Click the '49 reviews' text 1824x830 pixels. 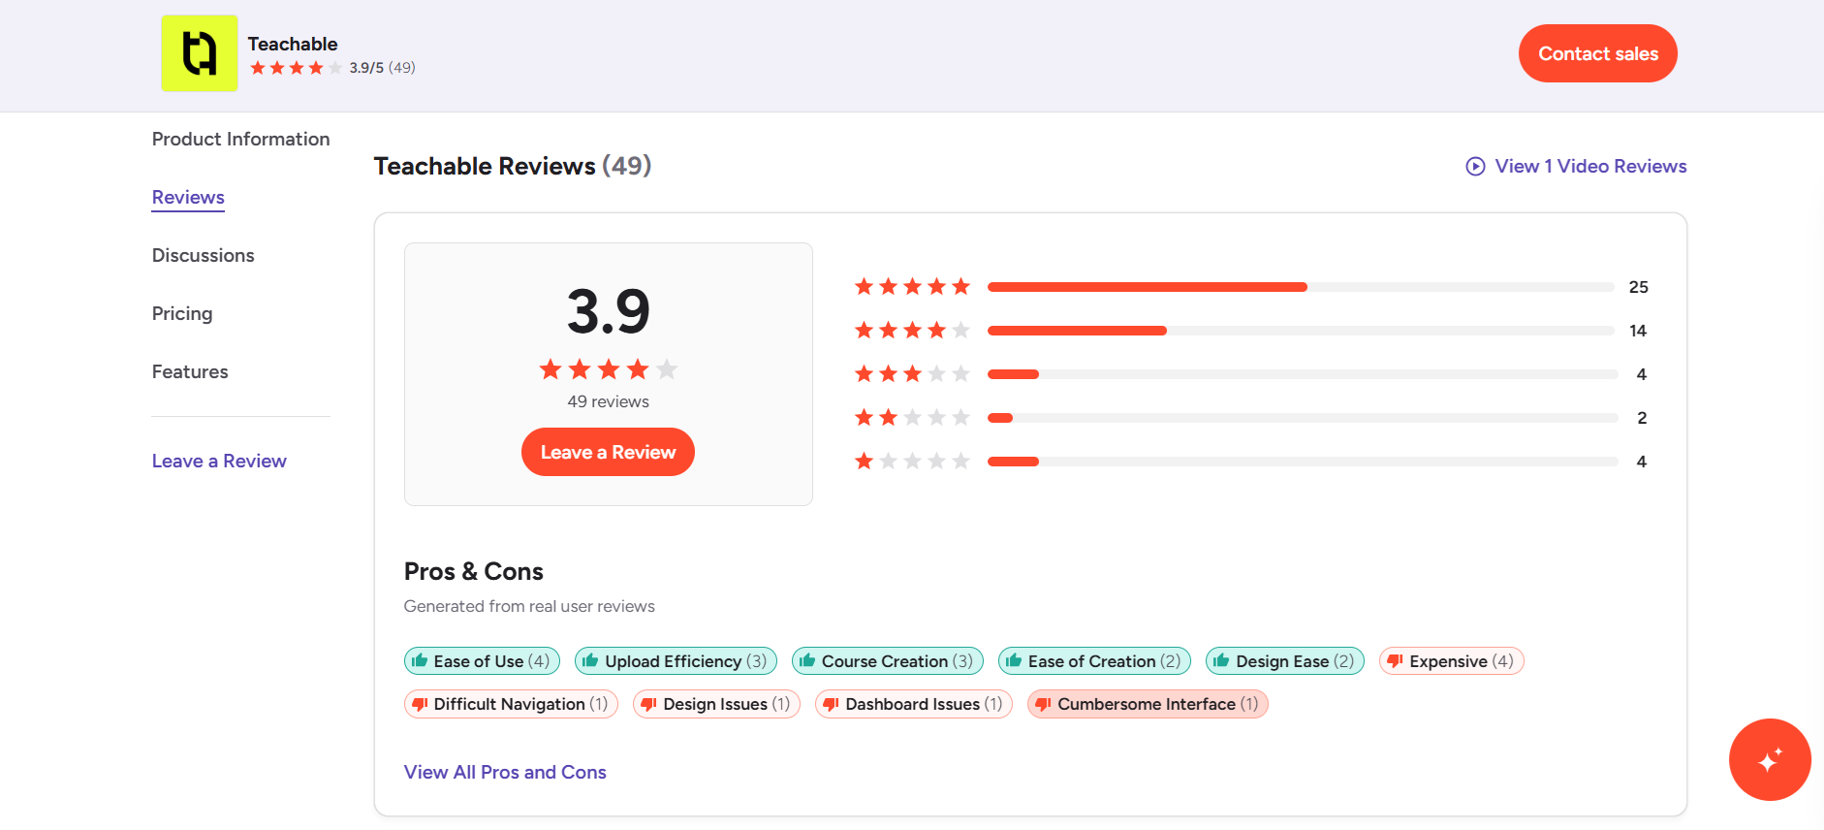point(609,401)
